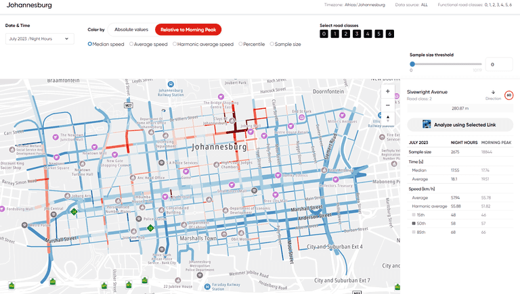Select Relative to Morning Peak coloring

[x=188, y=30]
